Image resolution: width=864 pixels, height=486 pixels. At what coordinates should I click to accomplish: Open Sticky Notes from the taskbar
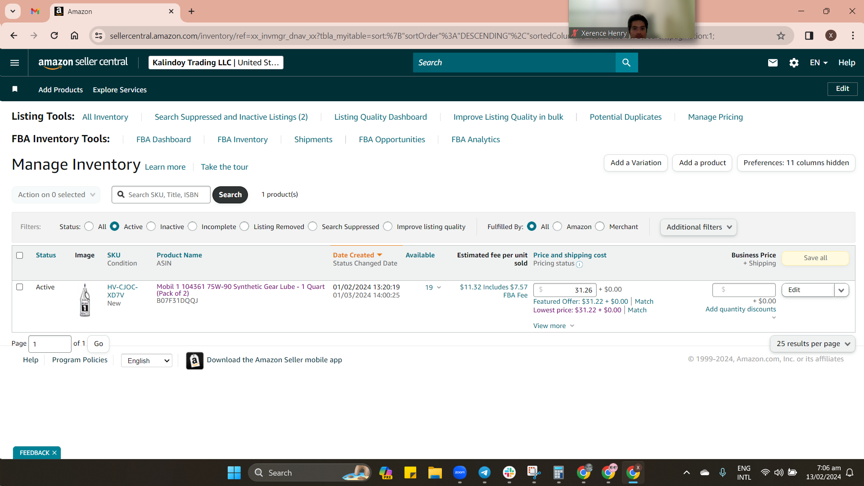410,472
